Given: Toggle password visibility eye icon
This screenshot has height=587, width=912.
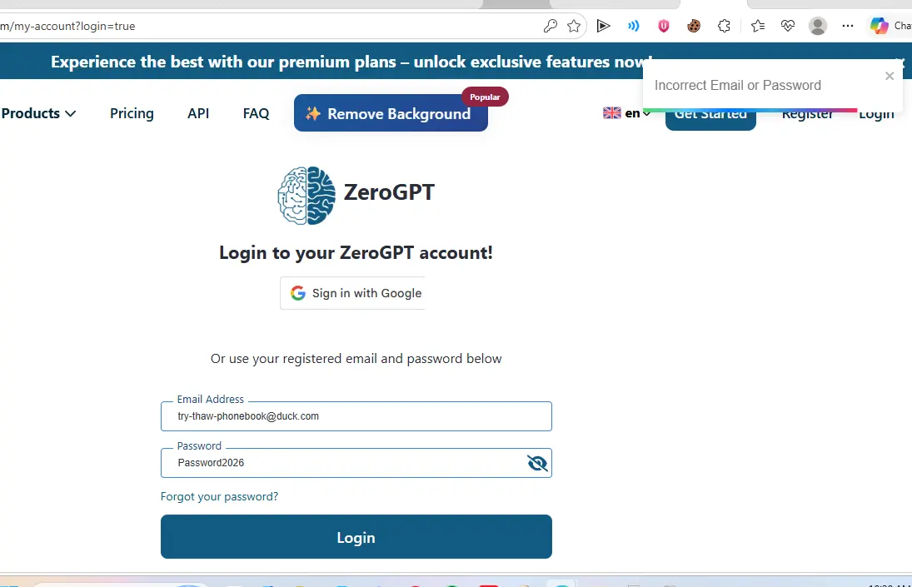Looking at the screenshot, I should point(537,463).
